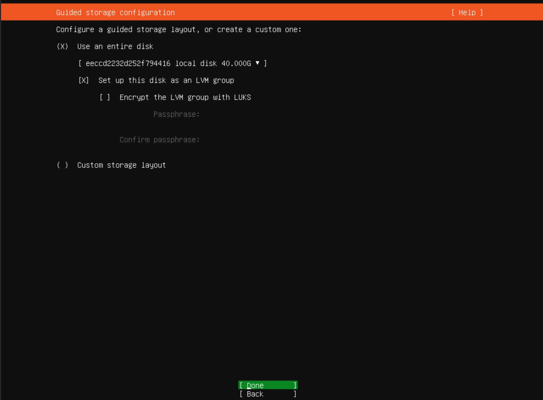Viewport: 543px width, 400px height.
Task: Click the 'Custom storage layout' label text
Action: pyautogui.click(x=121, y=165)
